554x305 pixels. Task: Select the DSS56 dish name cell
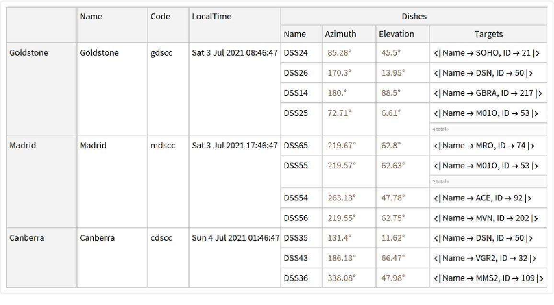pos(296,218)
